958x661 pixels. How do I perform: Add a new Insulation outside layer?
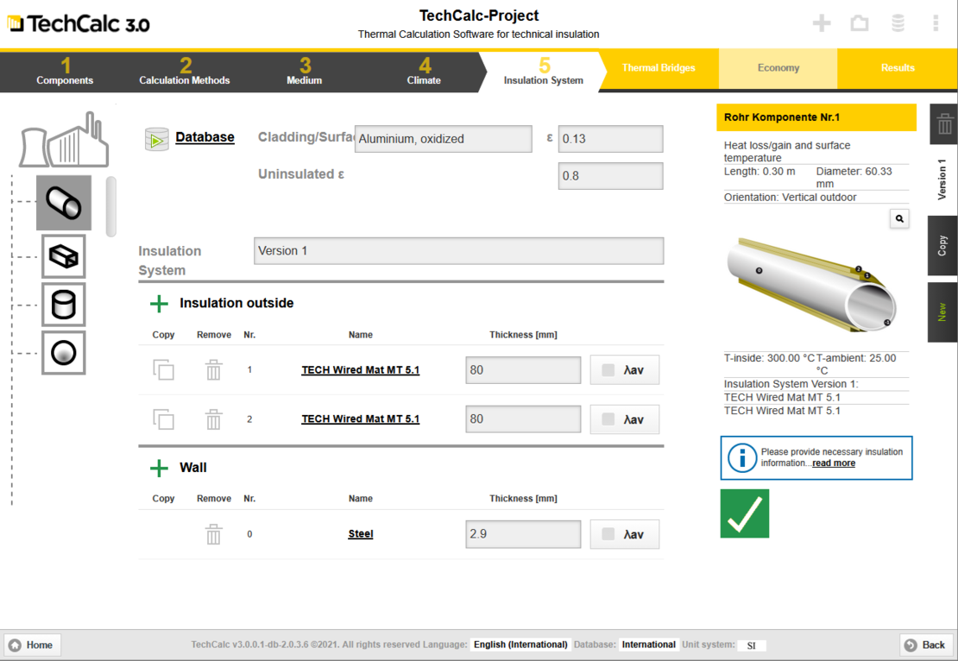[x=159, y=304]
